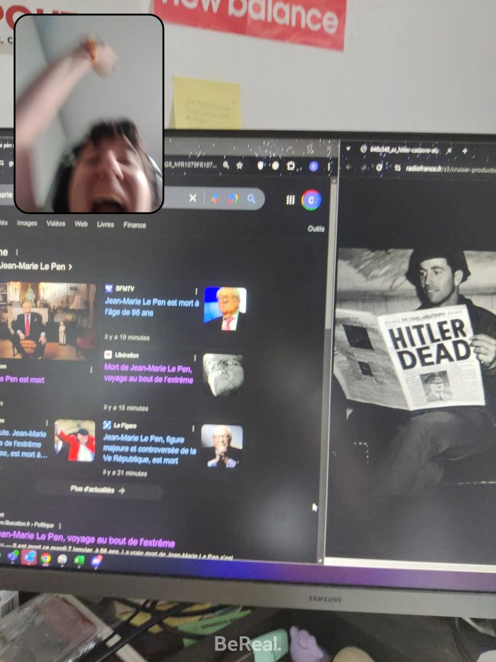The width and height of the screenshot is (496, 662).
Task: Click the Libération article black-and-white thumbnail
Action: [223, 375]
